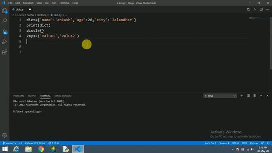Select Python 3.7.7 32-bit interpreter in status bar

tap(35, 143)
